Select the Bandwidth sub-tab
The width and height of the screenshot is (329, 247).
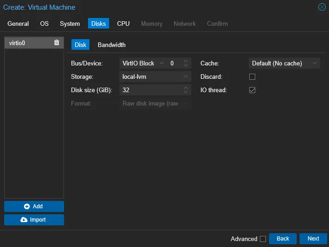point(112,45)
